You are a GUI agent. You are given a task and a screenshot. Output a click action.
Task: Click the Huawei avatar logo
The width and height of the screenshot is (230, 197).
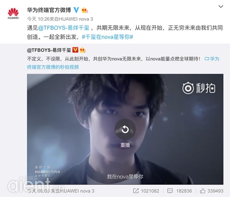pyautogui.click(x=13, y=13)
